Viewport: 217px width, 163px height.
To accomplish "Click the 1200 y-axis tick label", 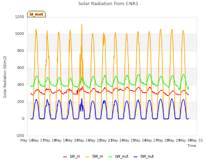I will (20, 17).
